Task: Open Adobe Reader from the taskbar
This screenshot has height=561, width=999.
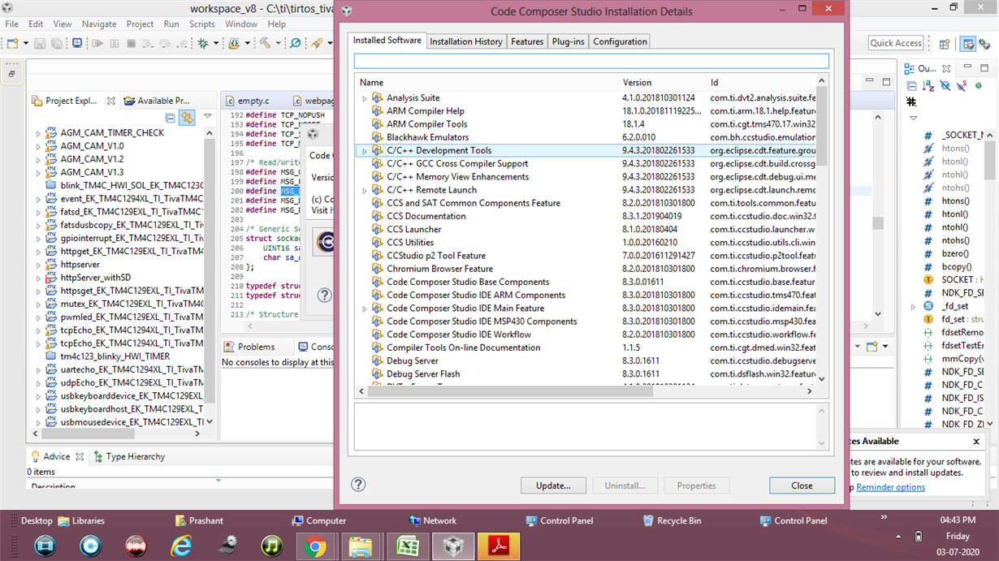Action: point(498,546)
